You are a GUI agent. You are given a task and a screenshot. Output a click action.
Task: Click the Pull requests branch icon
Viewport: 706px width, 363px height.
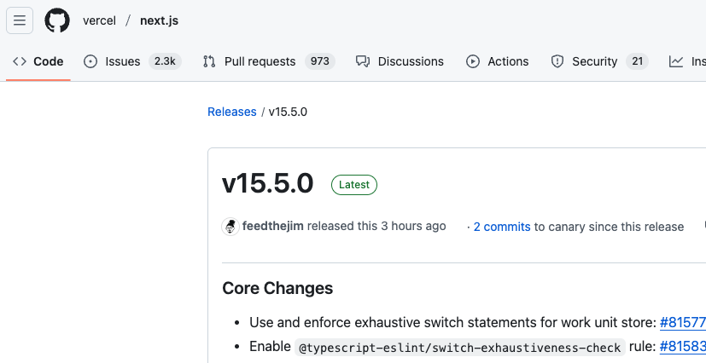tap(209, 61)
